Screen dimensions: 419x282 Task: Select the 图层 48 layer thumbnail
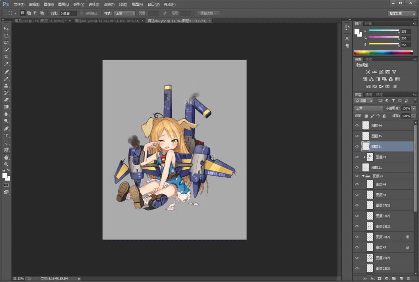(369, 195)
